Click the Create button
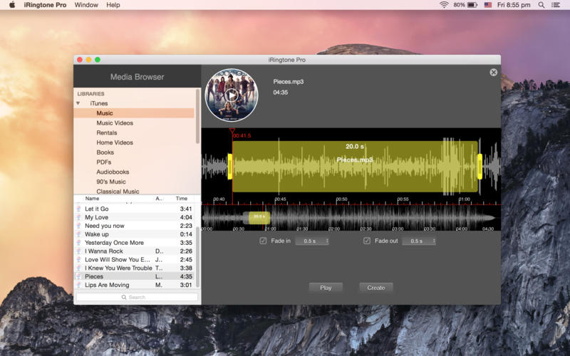The height and width of the screenshot is (356, 570). [x=376, y=288]
